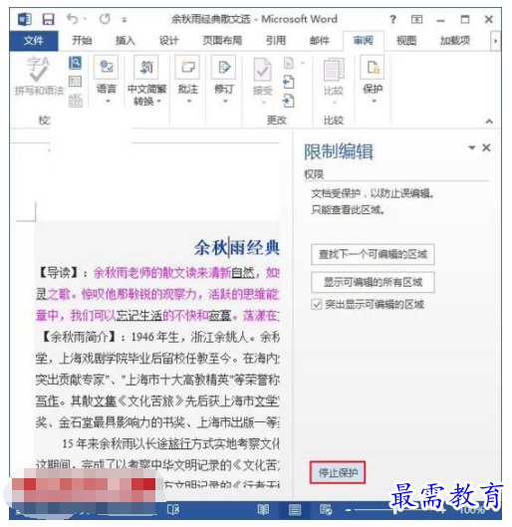Screen dimensions: 512x527
Task: Open the 批注 dropdown
Action: point(188,81)
